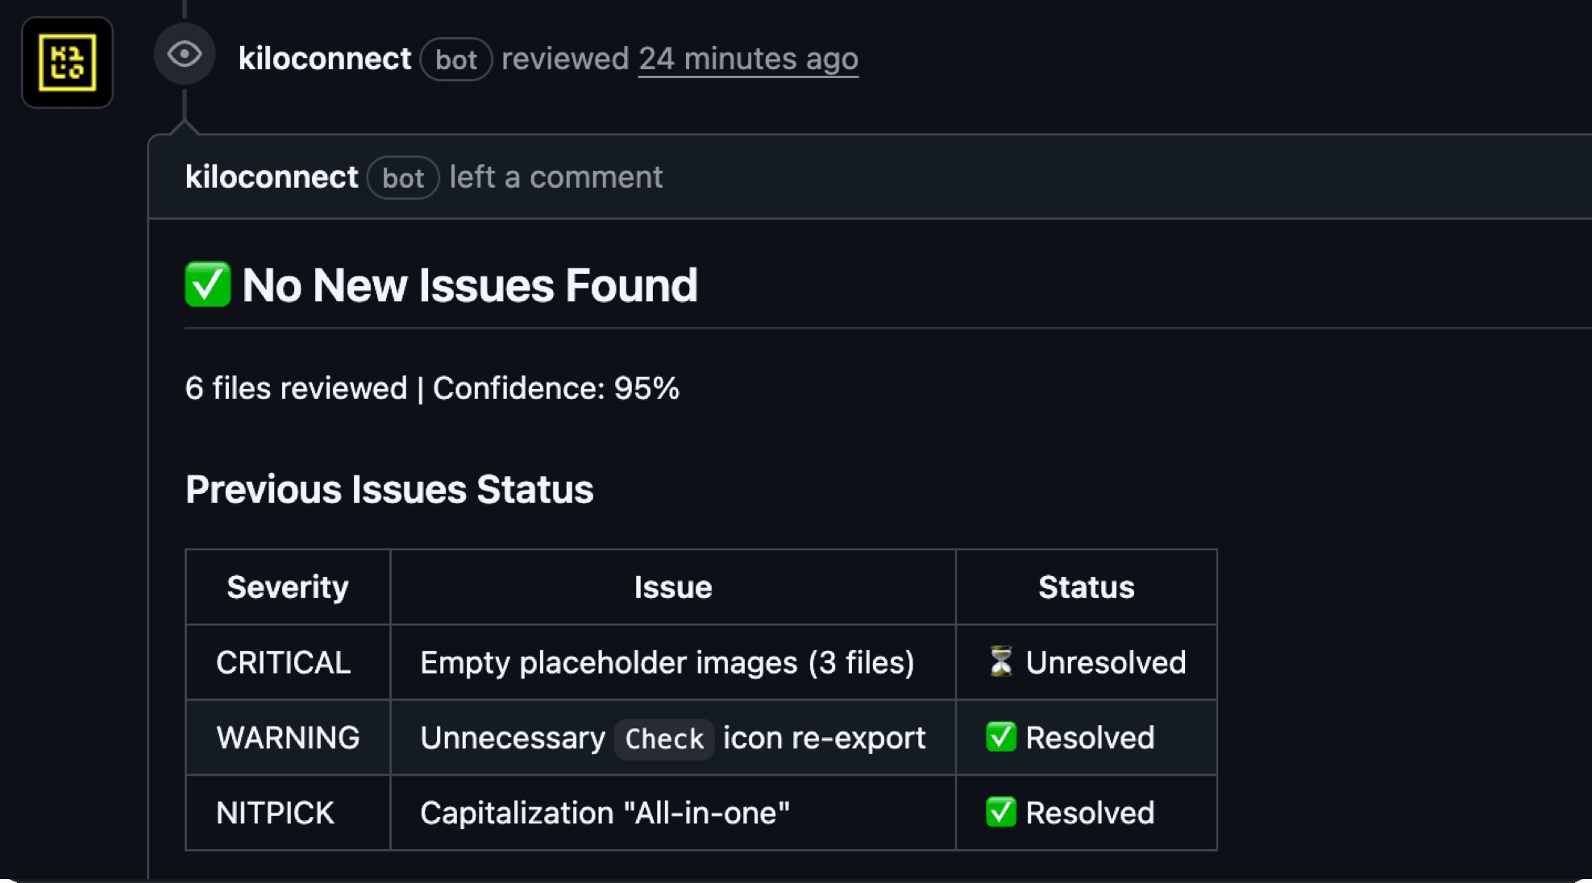The width and height of the screenshot is (1592, 883).
Task: Click the Resolved checkmark on the NITPICK row
Action: coord(1000,813)
